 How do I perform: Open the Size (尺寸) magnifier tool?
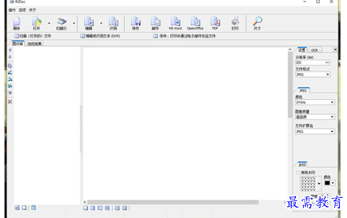coord(257,22)
